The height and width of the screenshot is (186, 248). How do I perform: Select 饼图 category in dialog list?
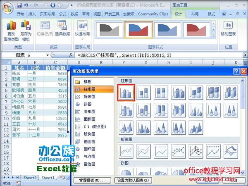(94, 104)
